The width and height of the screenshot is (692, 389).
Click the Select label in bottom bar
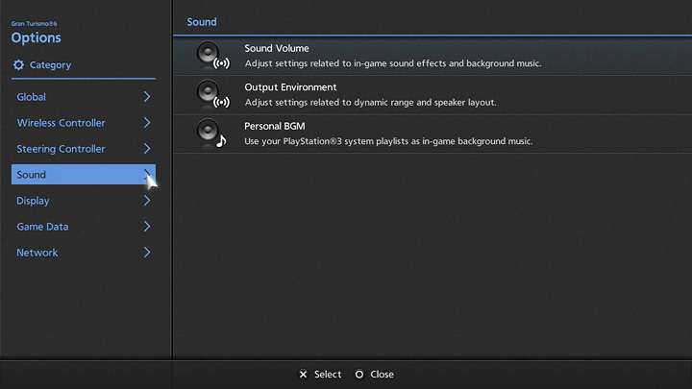tap(327, 375)
